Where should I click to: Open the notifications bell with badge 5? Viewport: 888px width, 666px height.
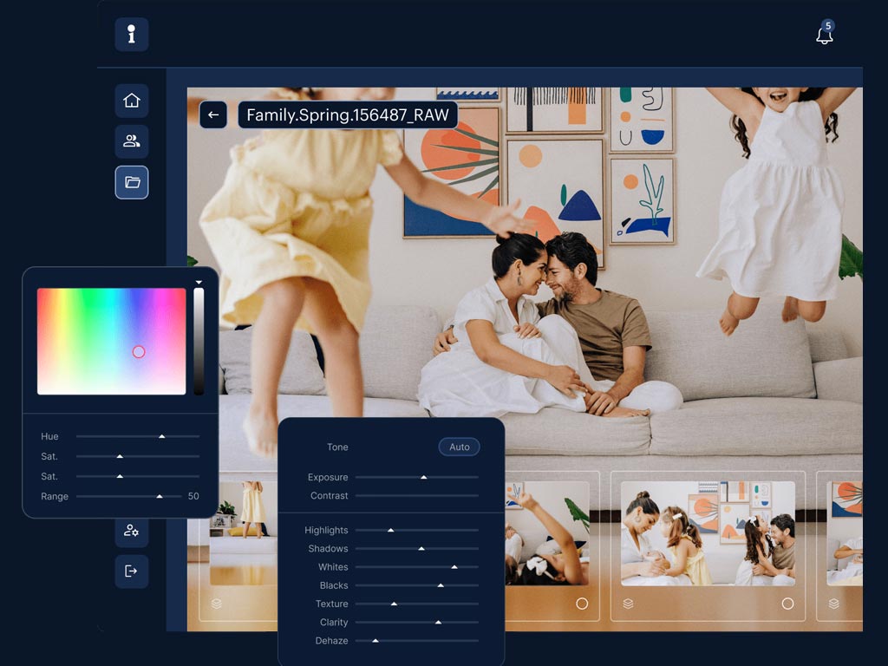pyautogui.click(x=824, y=36)
